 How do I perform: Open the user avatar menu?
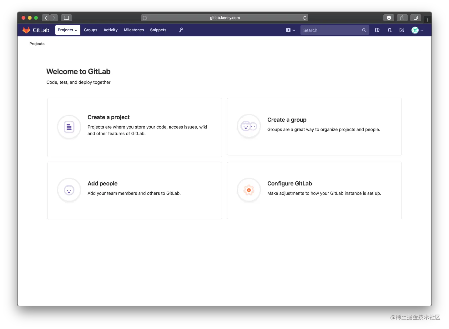(417, 30)
